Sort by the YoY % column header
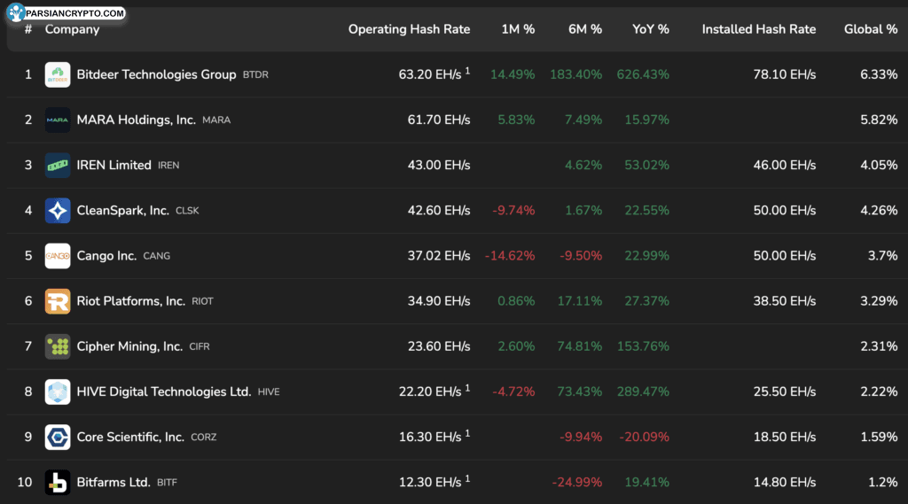This screenshot has height=504, width=908. click(x=650, y=29)
